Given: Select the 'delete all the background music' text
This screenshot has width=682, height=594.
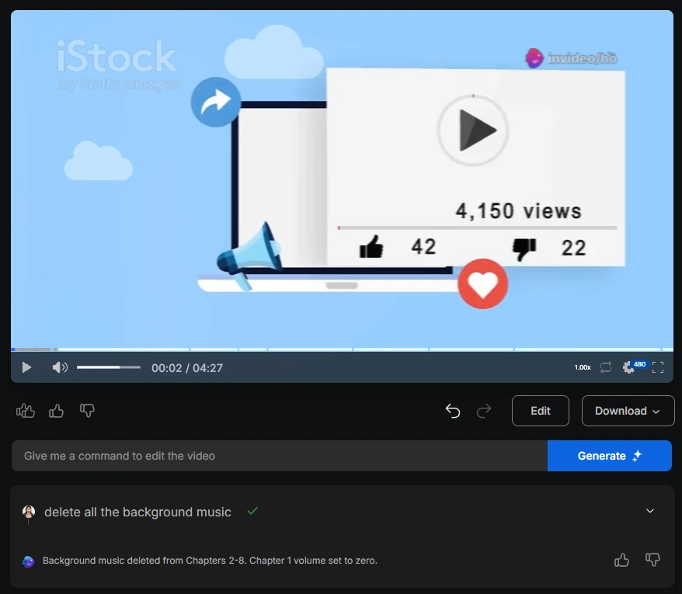Looking at the screenshot, I should pos(137,512).
